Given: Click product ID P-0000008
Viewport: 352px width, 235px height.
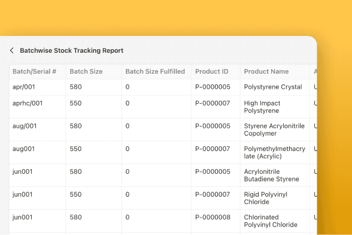Looking at the screenshot, I should tap(213, 217).
